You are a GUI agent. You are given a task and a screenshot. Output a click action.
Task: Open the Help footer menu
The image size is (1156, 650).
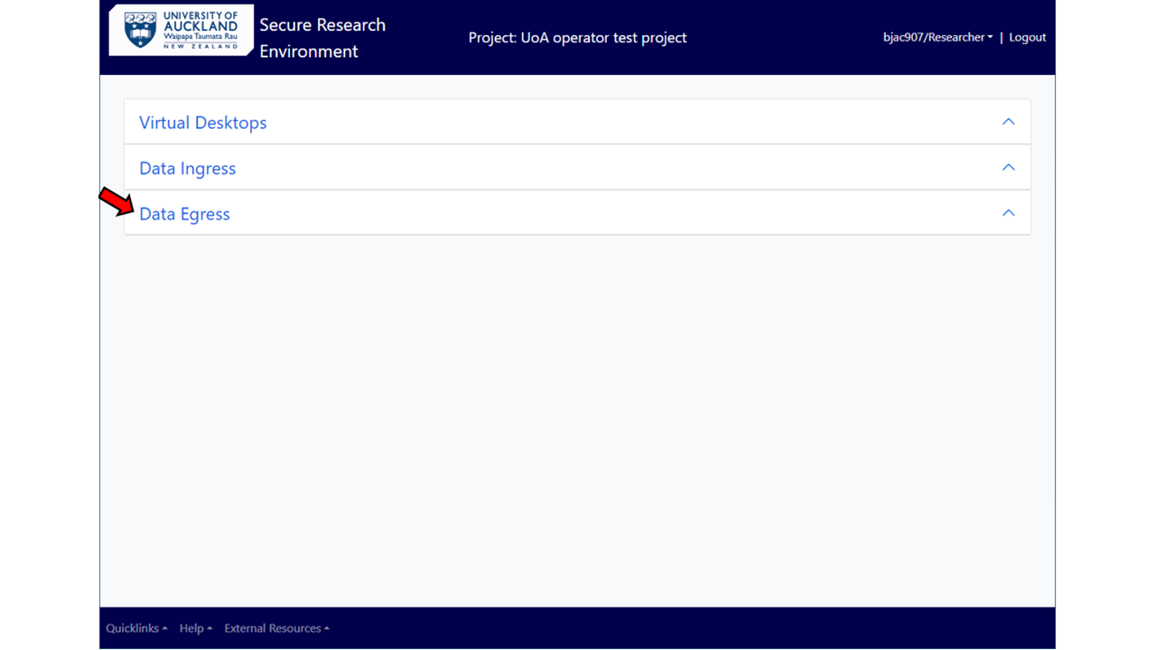tap(196, 628)
